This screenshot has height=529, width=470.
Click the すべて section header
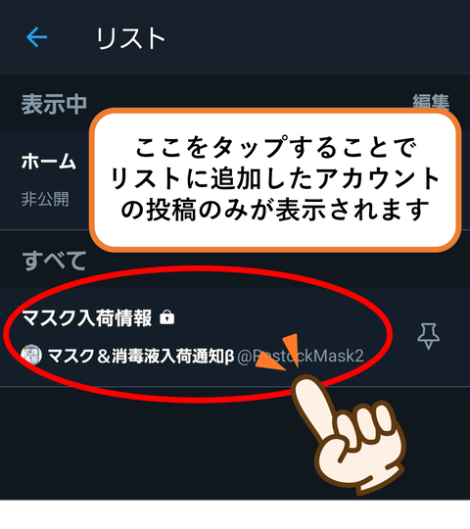click(x=54, y=261)
